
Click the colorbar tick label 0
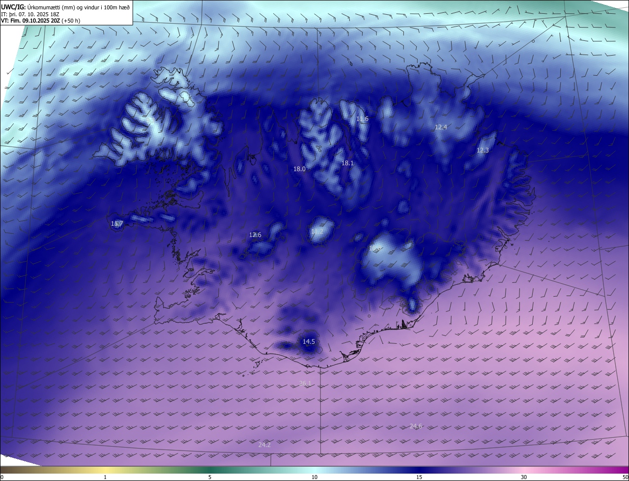point(2,477)
